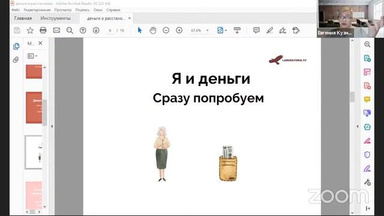Open the Редактирование menu
This screenshot has width=384, height=216.
[x=37, y=10]
